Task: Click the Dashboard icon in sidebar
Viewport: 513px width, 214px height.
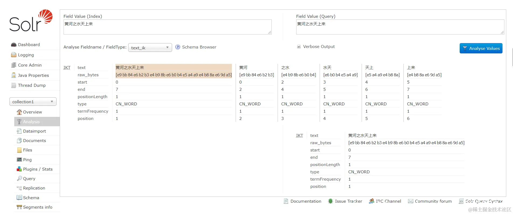Action: (14, 45)
